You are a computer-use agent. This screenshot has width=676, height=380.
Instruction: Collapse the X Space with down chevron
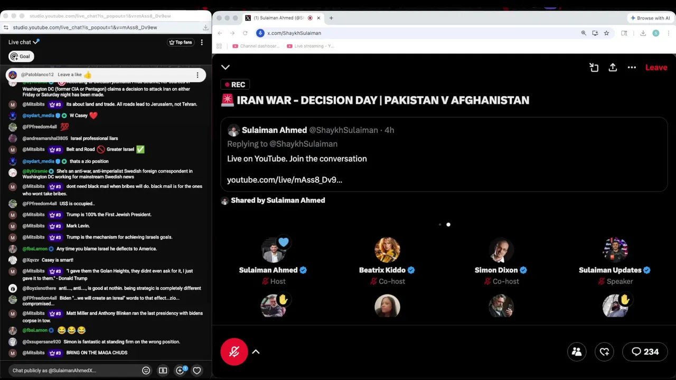click(x=226, y=67)
